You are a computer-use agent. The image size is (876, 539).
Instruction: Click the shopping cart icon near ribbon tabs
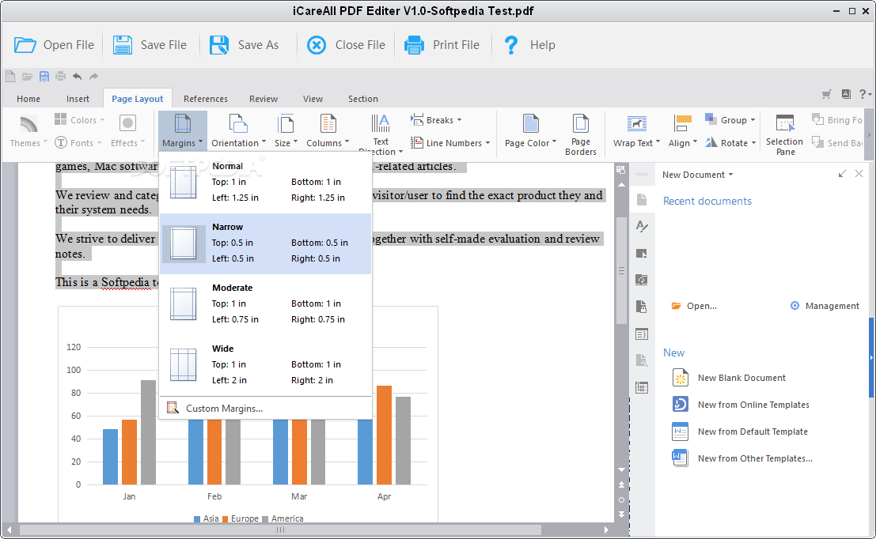pos(826,94)
